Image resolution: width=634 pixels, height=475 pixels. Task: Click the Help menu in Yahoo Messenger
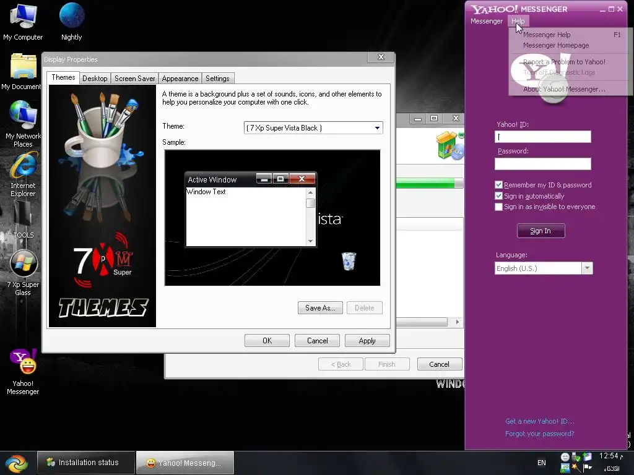pos(518,21)
